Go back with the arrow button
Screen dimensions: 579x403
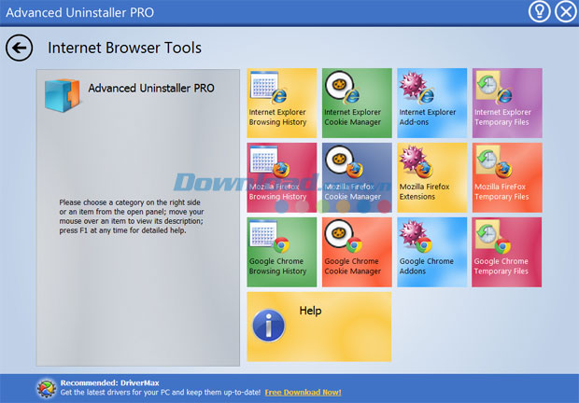tap(20, 48)
